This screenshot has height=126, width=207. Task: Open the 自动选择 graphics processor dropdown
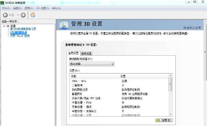pos(92,64)
